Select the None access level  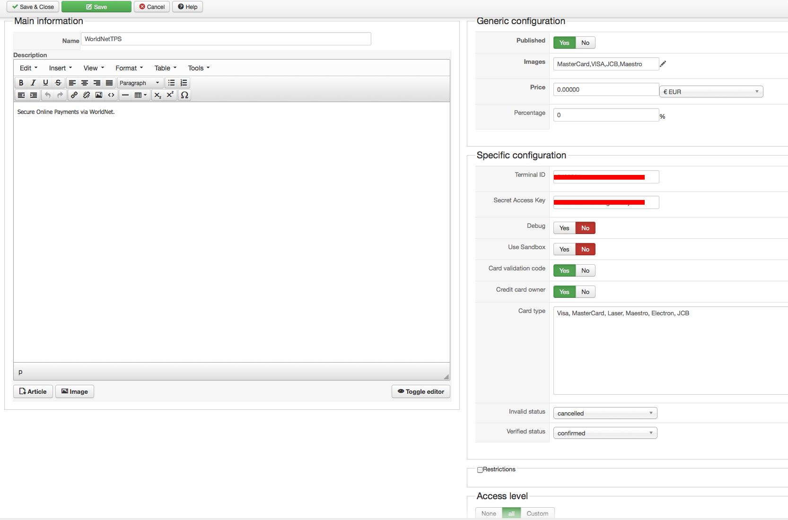(489, 513)
